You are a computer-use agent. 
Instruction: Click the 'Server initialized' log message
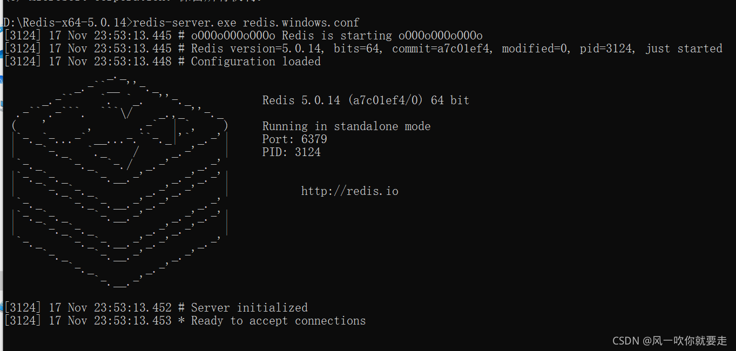pyautogui.click(x=249, y=308)
